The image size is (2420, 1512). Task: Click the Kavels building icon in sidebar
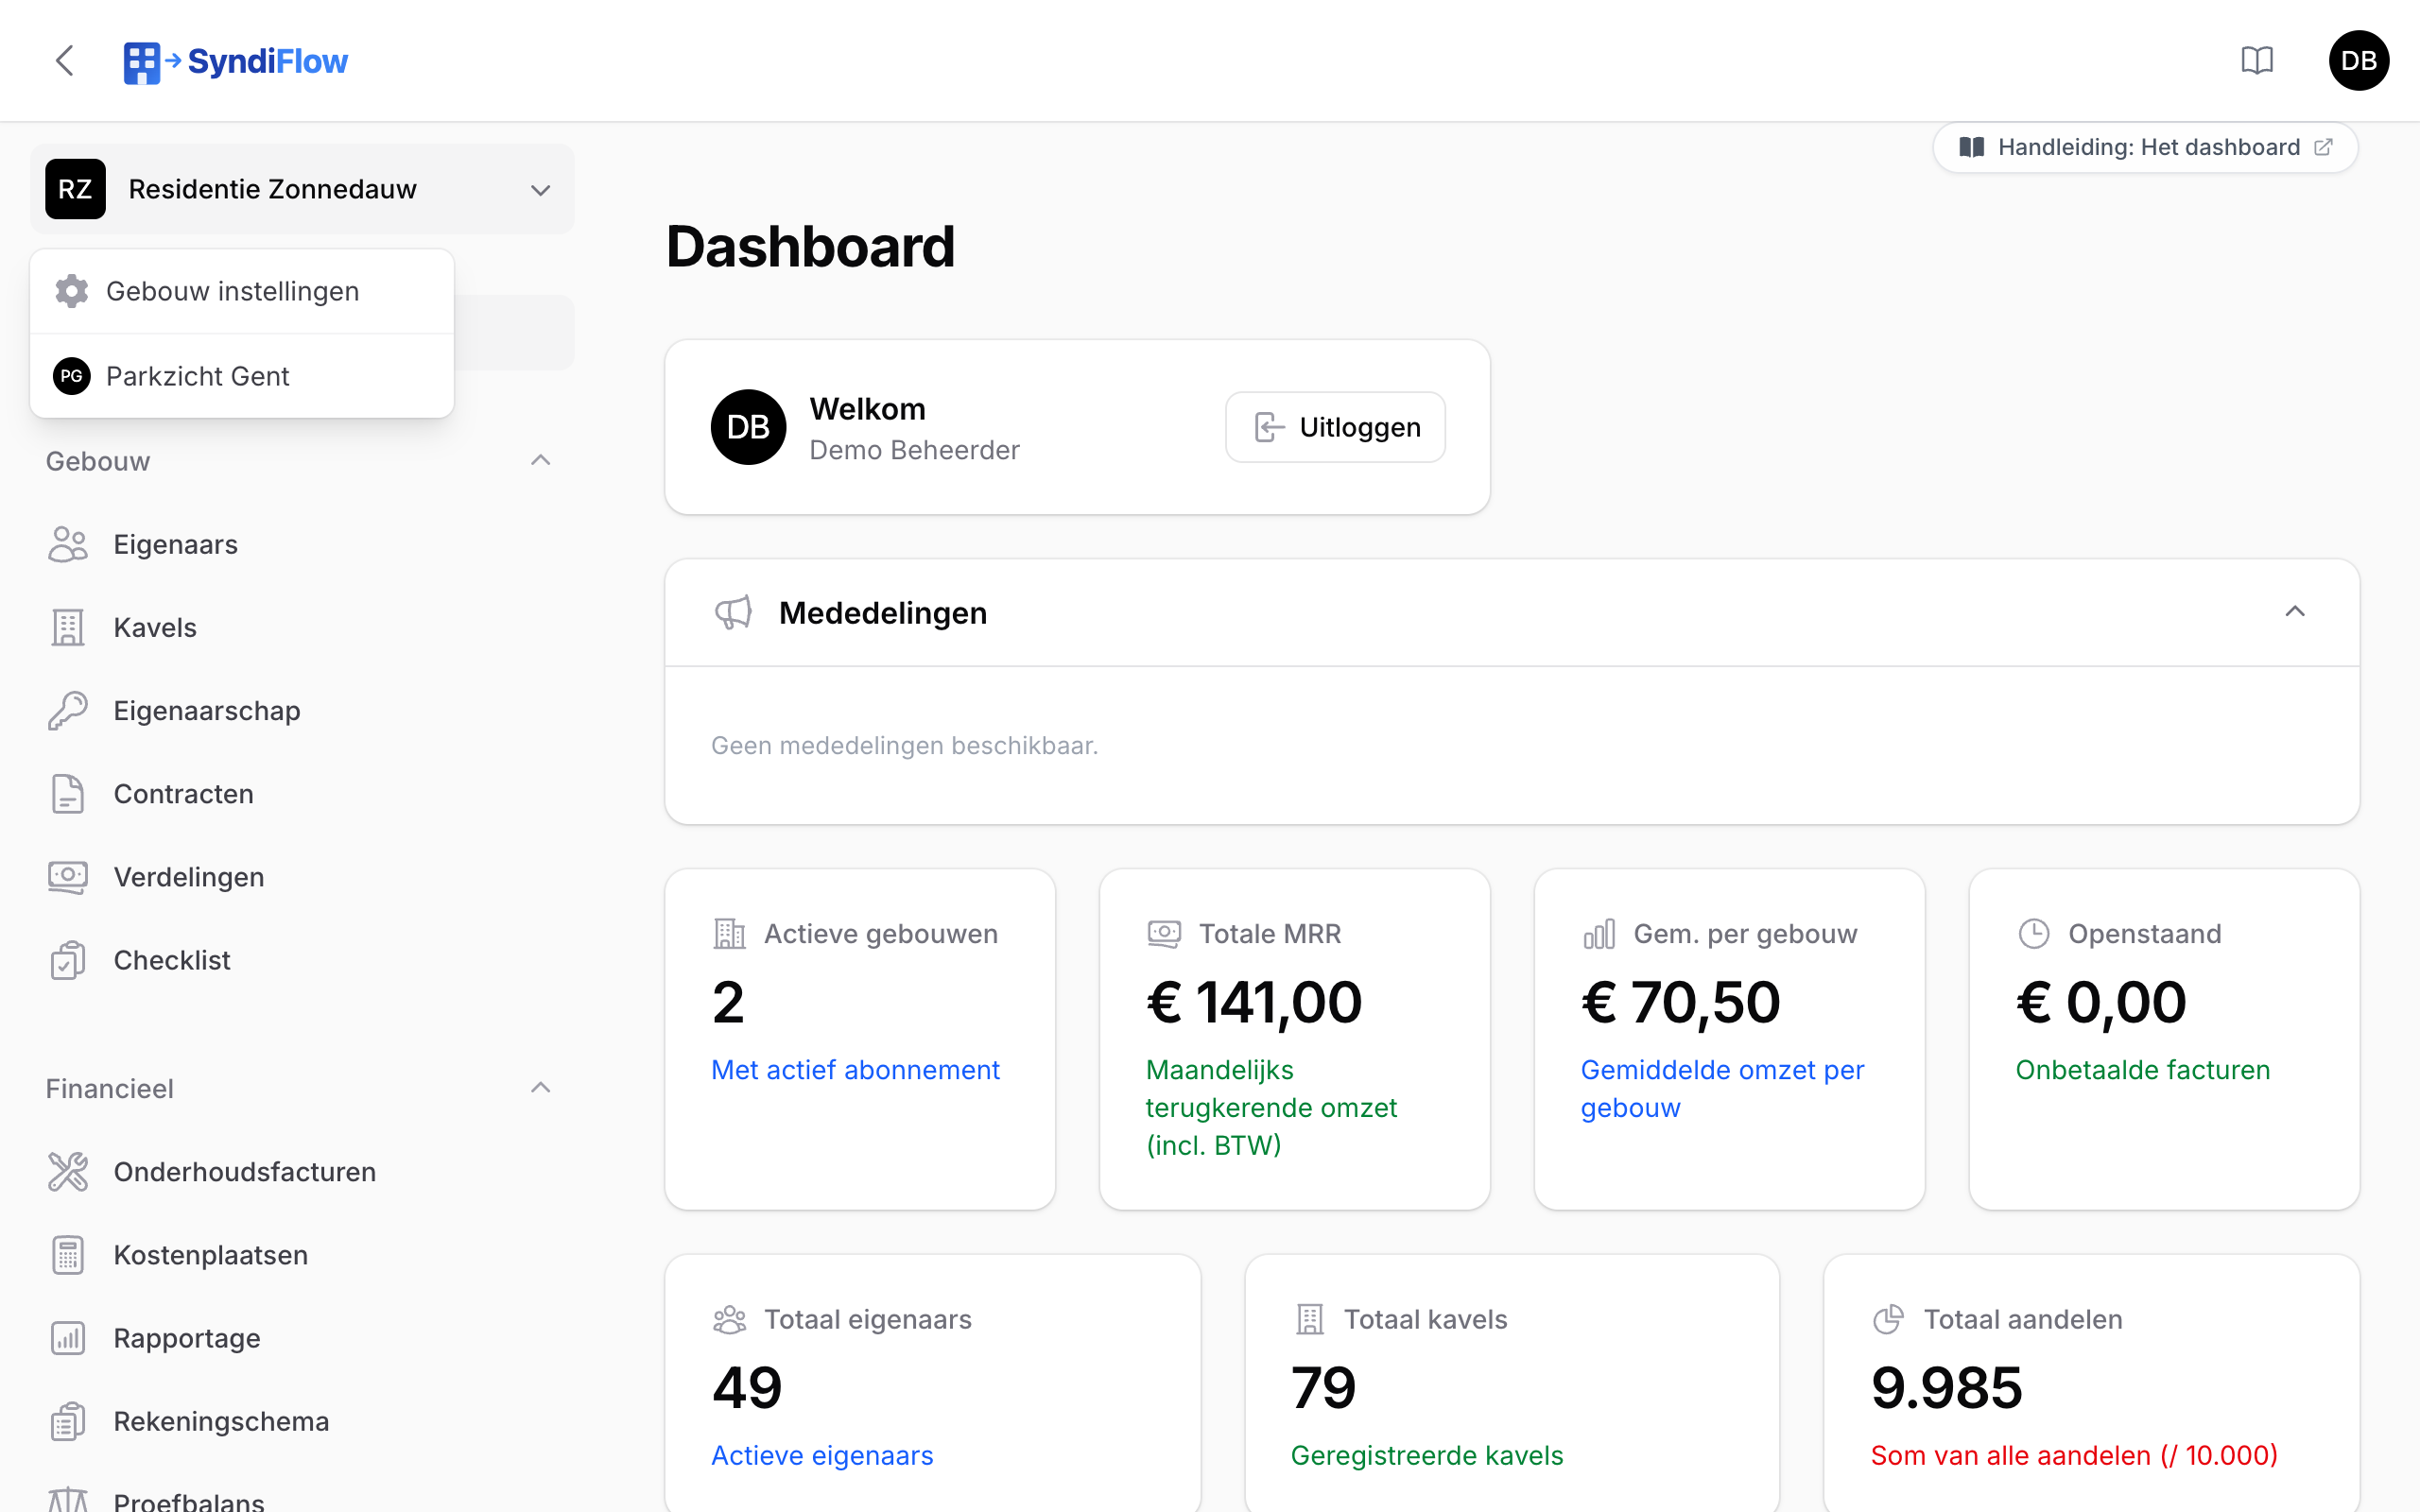coord(68,627)
